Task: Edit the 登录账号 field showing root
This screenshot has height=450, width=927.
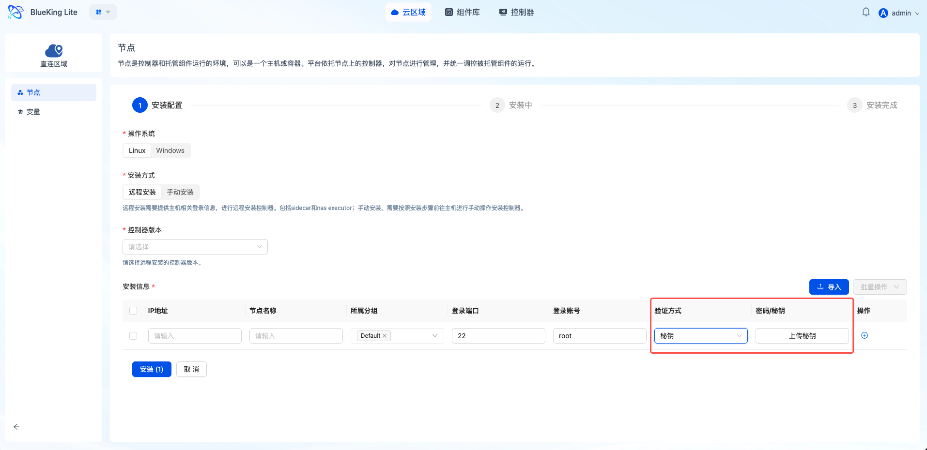Action: pyautogui.click(x=600, y=336)
